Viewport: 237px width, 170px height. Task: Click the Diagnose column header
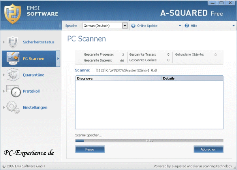click(x=118, y=78)
